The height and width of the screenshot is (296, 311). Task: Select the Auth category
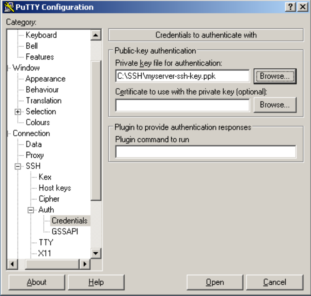click(x=46, y=210)
